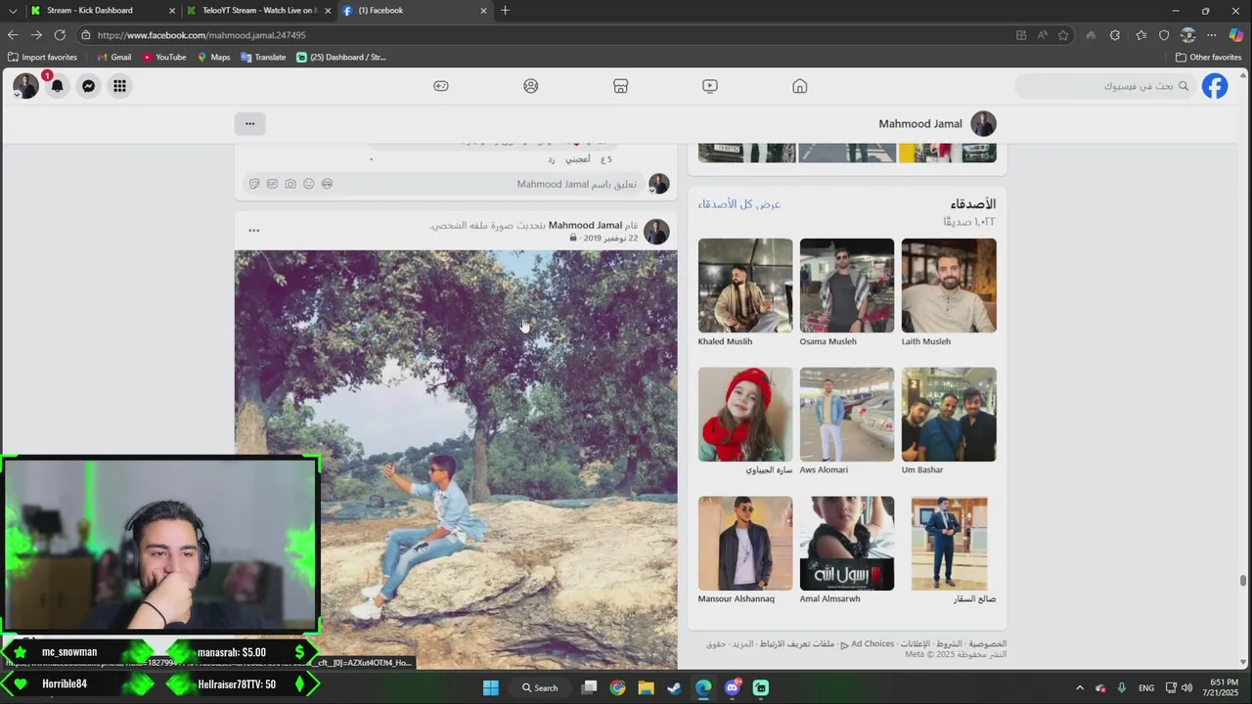Open Edge Browser essentials shield icon
Image resolution: width=1252 pixels, height=704 pixels.
1164,35
